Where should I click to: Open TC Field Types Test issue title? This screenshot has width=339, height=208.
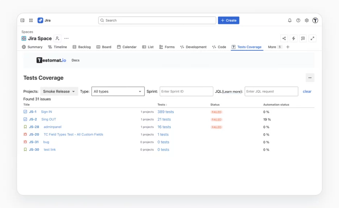[x=73, y=135]
